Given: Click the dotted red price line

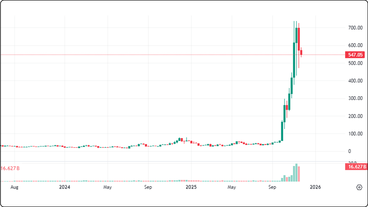Looking at the screenshot, I should point(184,55).
